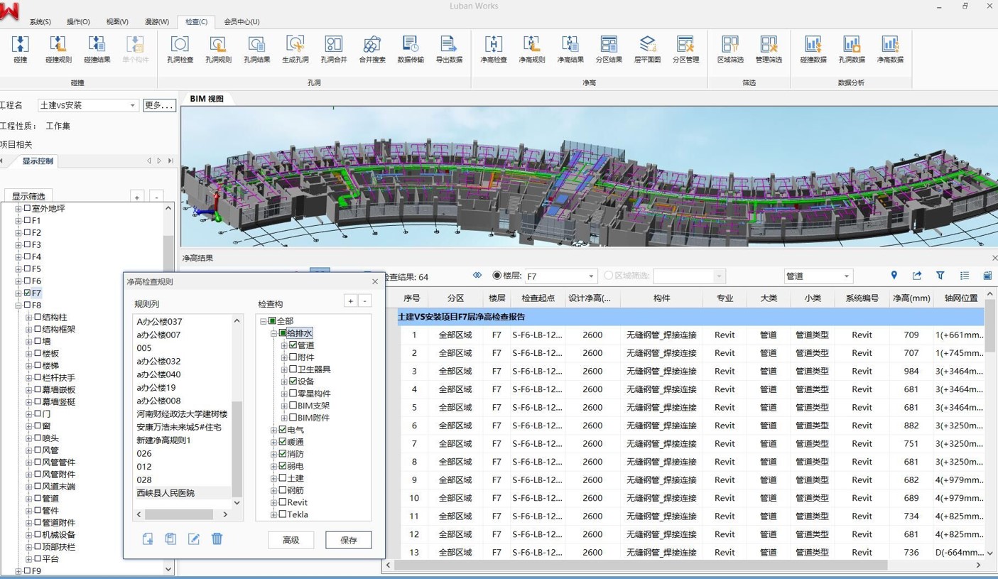
Task: Run 净高检查 clear height check
Action: tap(493, 49)
